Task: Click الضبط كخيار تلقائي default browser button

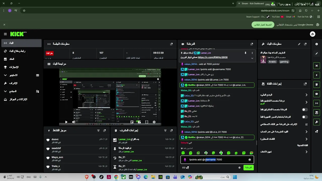Action: [x=263, y=25]
